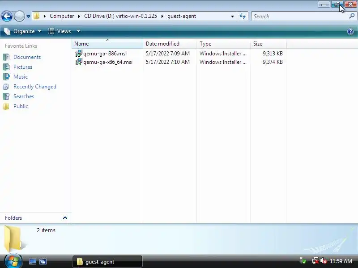Viewport: 358px width, 268px height.
Task: Focus the Search input field
Action: tap(300, 16)
